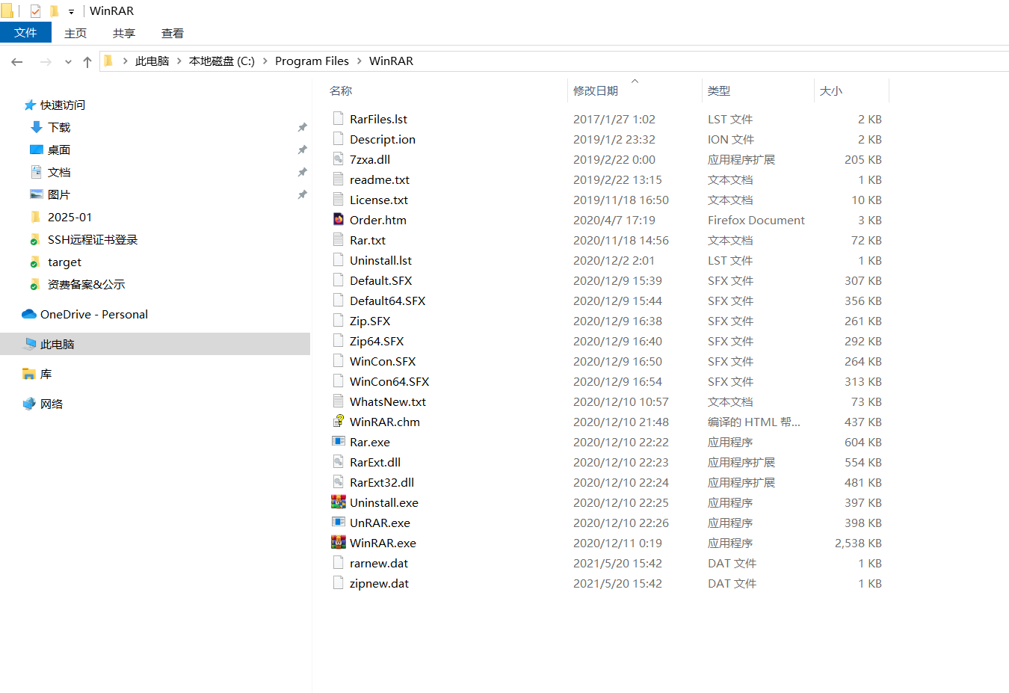The height and width of the screenshot is (693, 1009).
Task: Click the 大小 column header
Action: [831, 90]
